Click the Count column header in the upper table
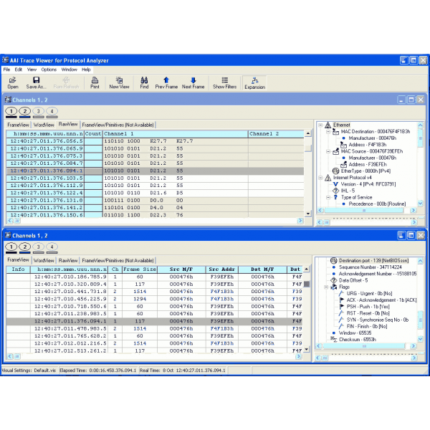The height and width of the screenshot is (430, 430). (93, 134)
